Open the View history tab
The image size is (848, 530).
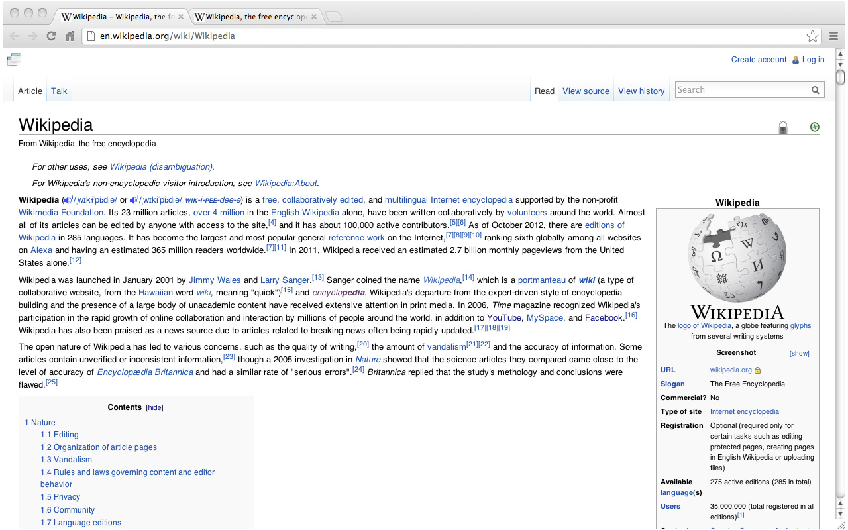click(641, 91)
